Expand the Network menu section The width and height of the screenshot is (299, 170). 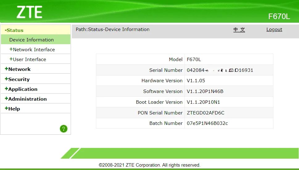(x=18, y=69)
